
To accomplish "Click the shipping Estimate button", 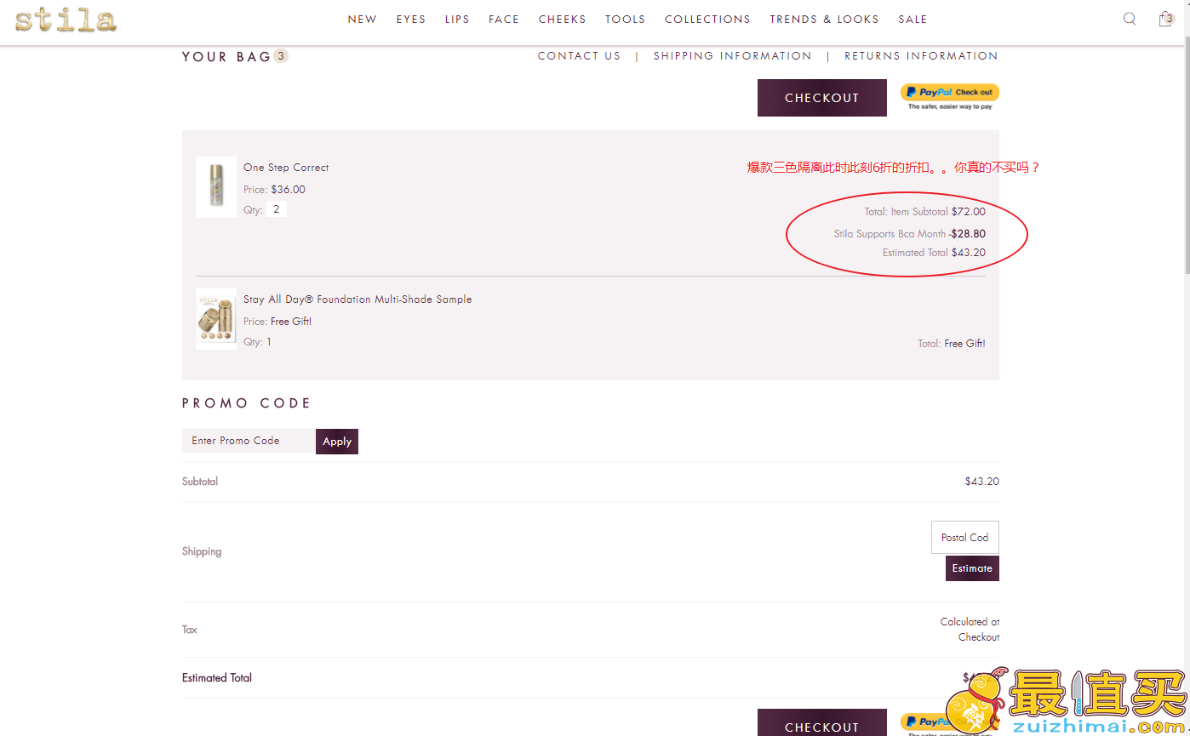I will point(972,568).
